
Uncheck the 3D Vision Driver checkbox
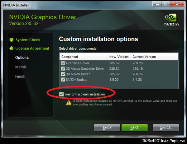[63, 74]
